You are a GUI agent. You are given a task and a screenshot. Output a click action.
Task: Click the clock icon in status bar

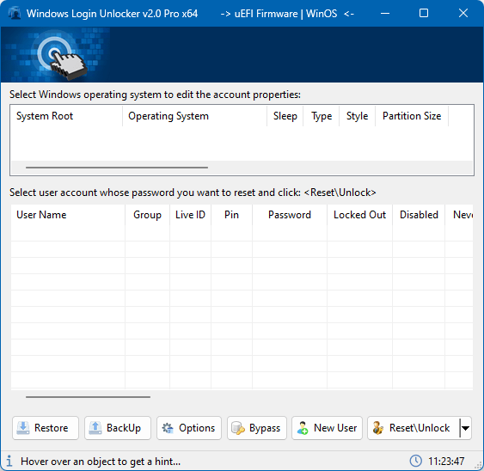point(415,461)
